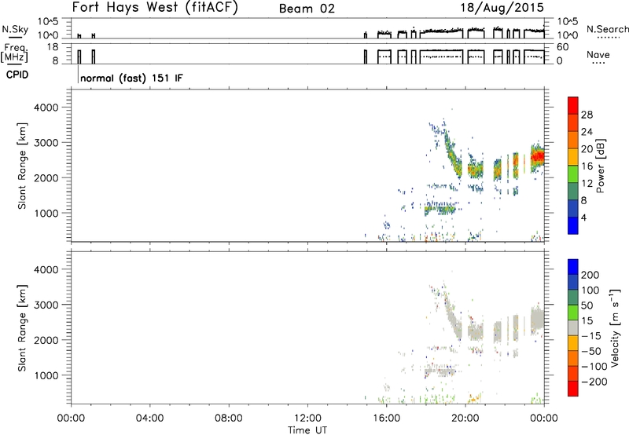Select the "Beam 02" label

coord(307,9)
